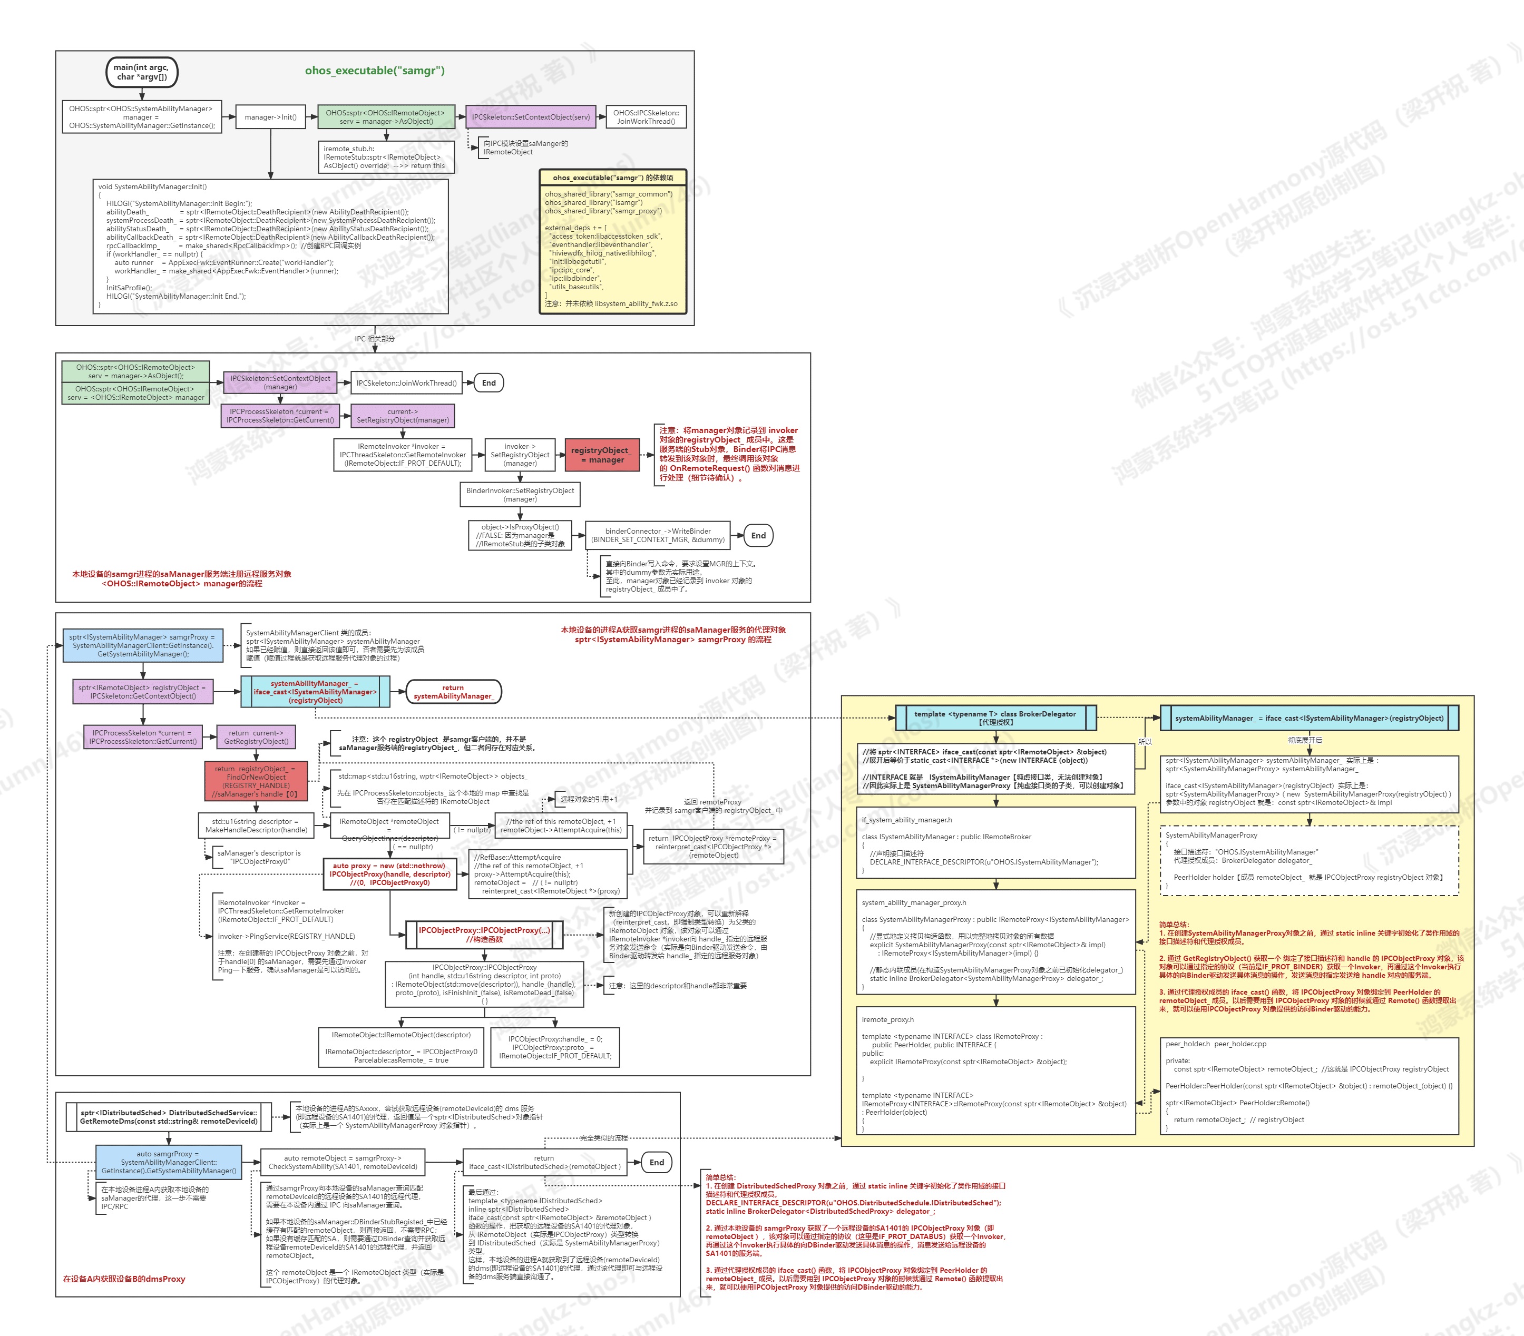Screen dimensions: 1524x1336
Task: Click the IPCSkeleton::SetContextObject(serv) purple node
Action: (530, 117)
